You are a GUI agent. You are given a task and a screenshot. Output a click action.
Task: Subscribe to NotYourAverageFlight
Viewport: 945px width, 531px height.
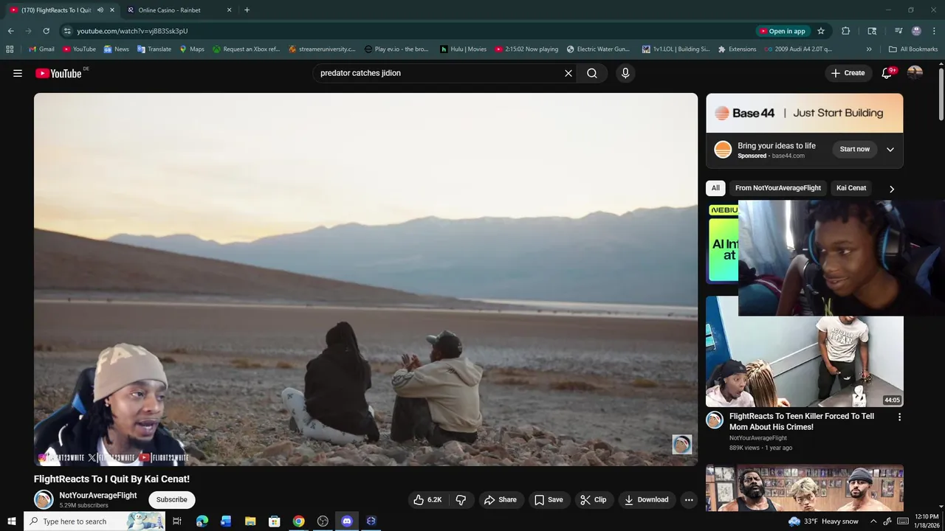click(171, 500)
